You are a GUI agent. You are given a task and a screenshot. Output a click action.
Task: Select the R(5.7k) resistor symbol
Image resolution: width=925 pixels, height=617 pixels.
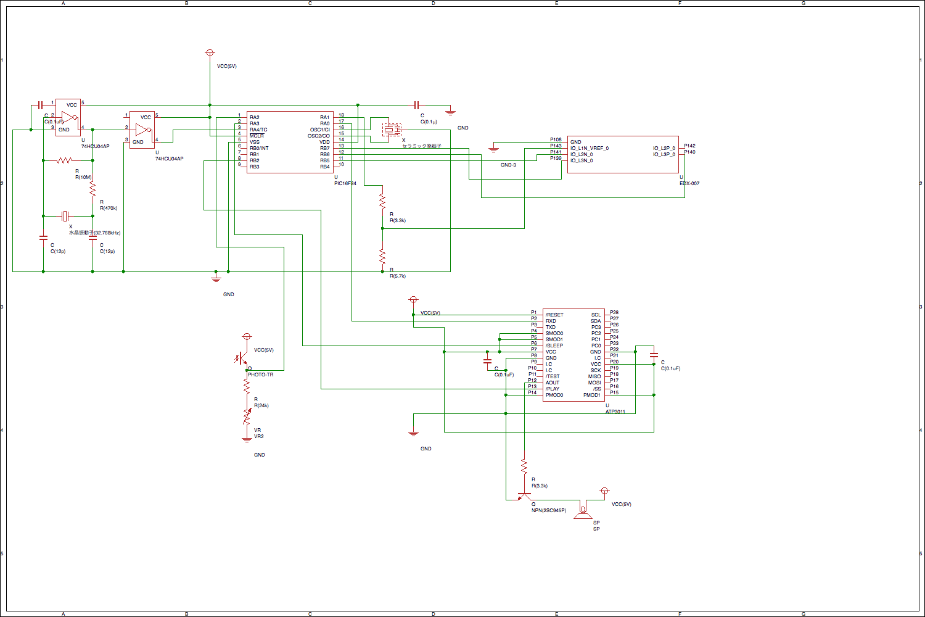[x=382, y=255]
